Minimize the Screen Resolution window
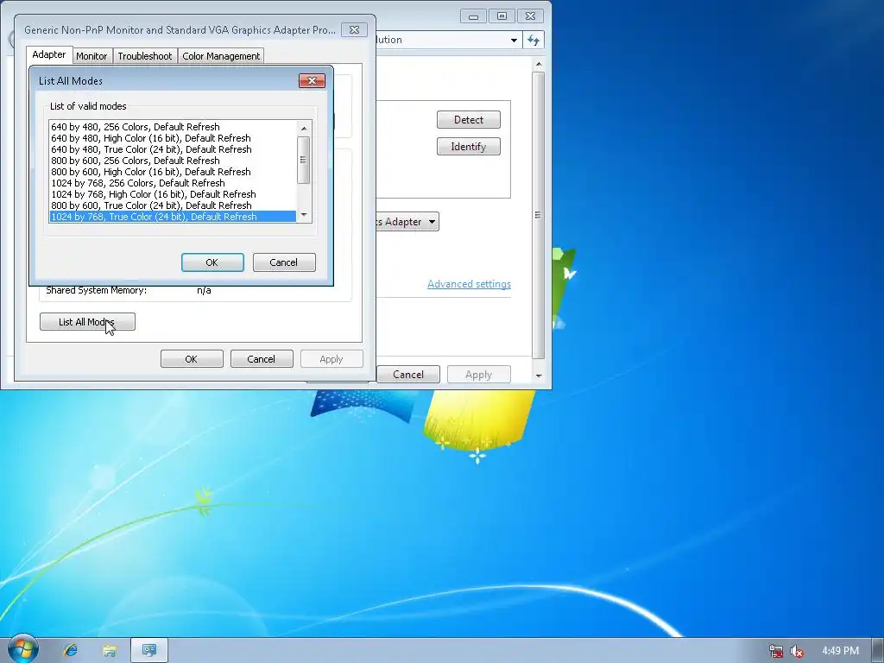The image size is (884, 663). click(473, 16)
